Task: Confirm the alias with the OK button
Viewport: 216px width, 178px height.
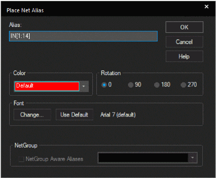Action: click(x=184, y=27)
